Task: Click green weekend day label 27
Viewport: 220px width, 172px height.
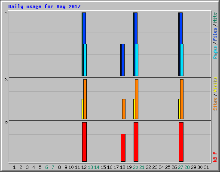Action: (180, 167)
